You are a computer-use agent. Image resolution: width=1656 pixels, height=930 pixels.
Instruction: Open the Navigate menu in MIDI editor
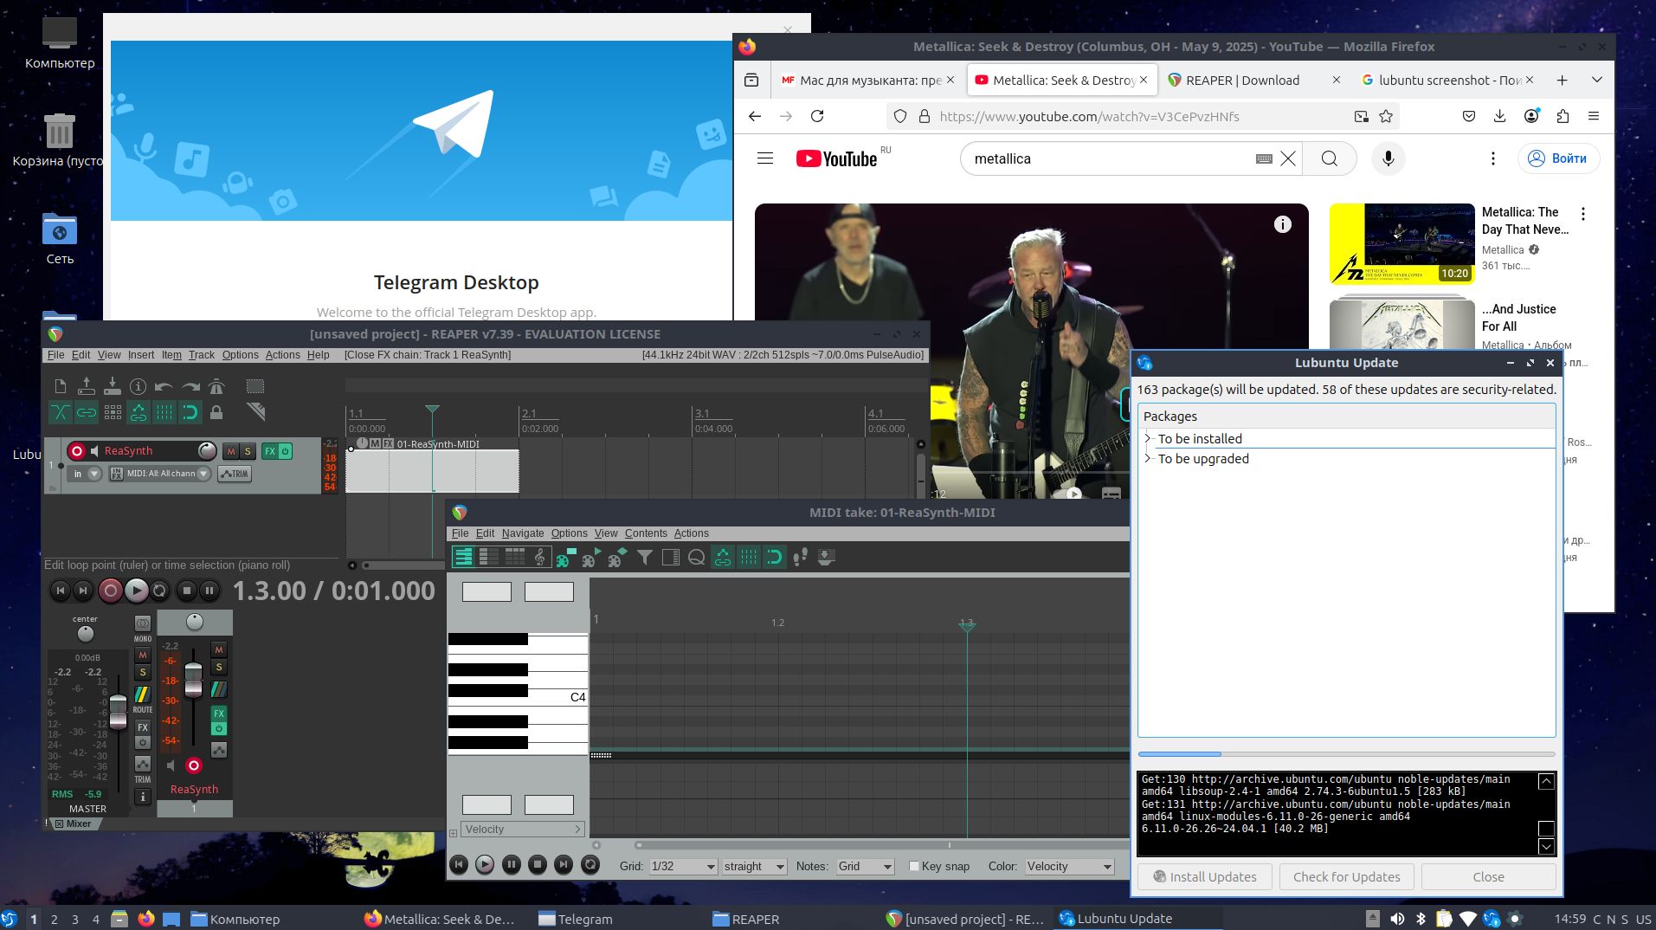pyautogui.click(x=523, y=533)
